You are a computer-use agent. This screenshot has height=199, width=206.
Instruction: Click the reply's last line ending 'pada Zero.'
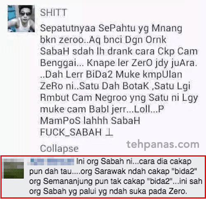click(108, 191)
